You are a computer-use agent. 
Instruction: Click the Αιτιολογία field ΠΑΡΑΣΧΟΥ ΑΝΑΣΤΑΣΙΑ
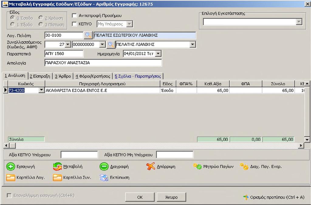point(103,63)
